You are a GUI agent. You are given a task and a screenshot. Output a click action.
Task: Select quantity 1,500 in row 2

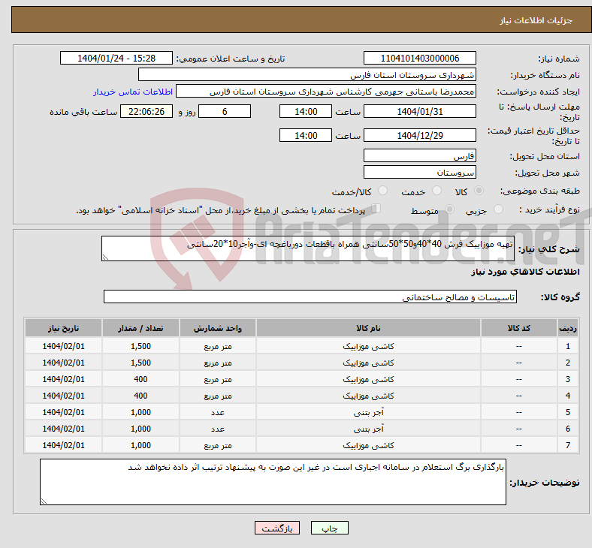click(x=140, y=363)
